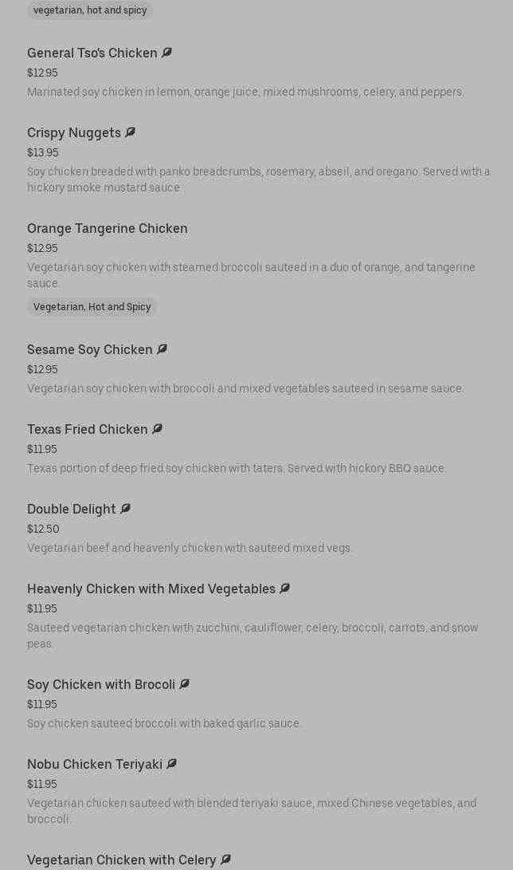
Task: Open the General Tso's Chicken menu item
Action: (92, 53)
